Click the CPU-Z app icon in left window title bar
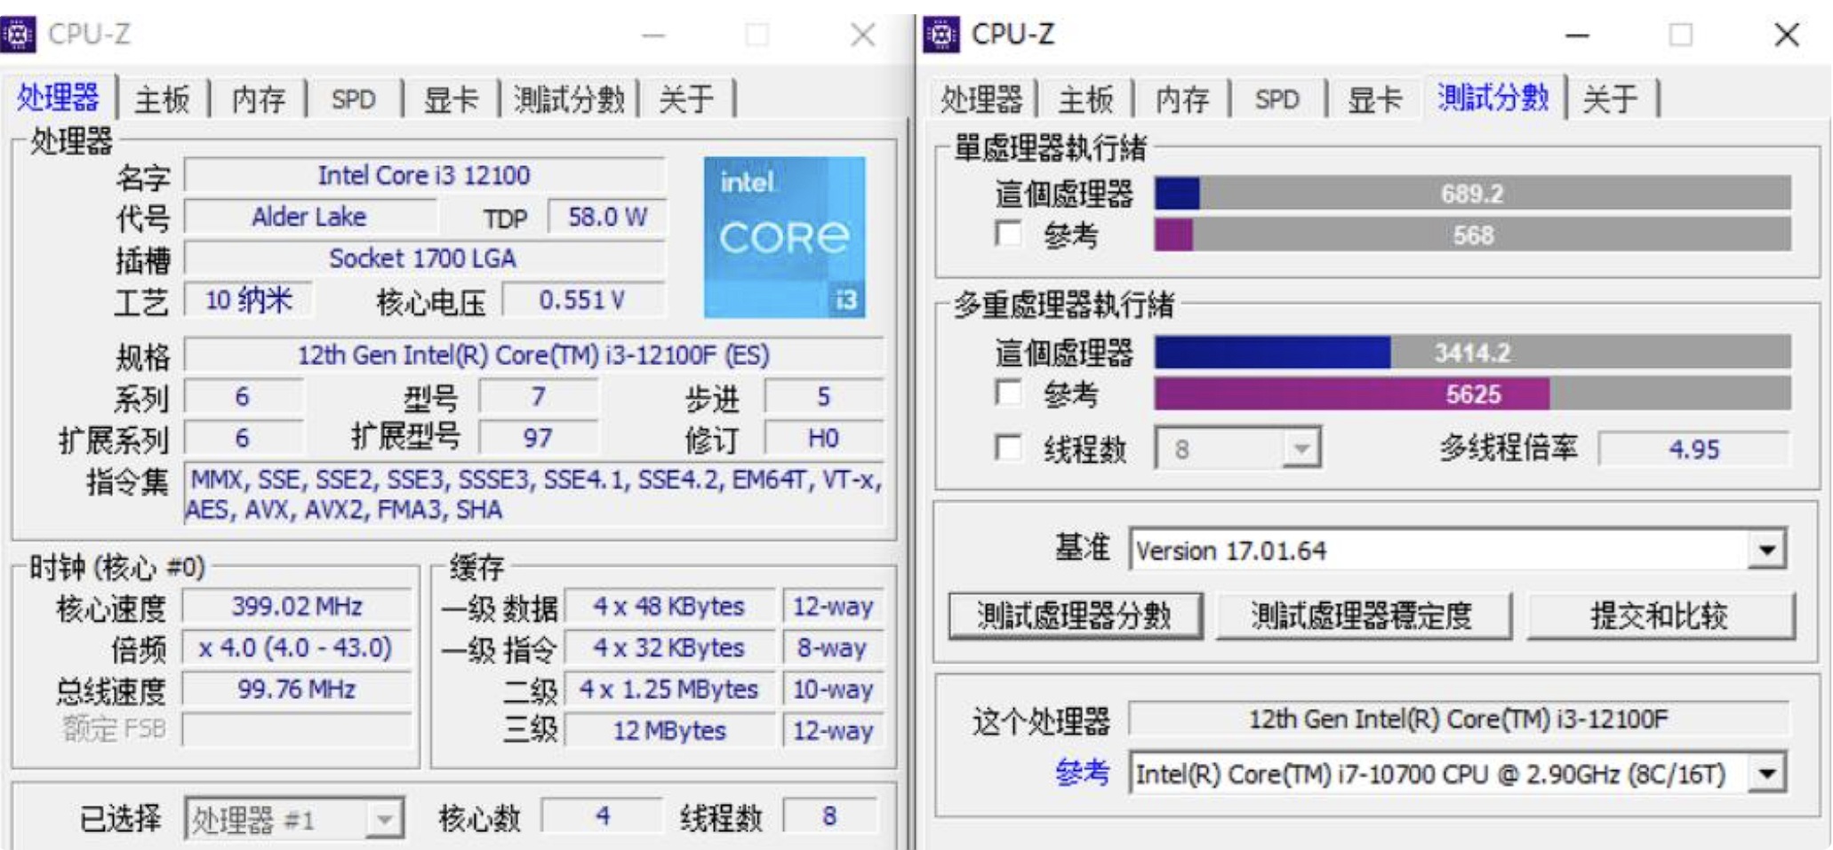1833x850 pixels. (x=17, y=35)
